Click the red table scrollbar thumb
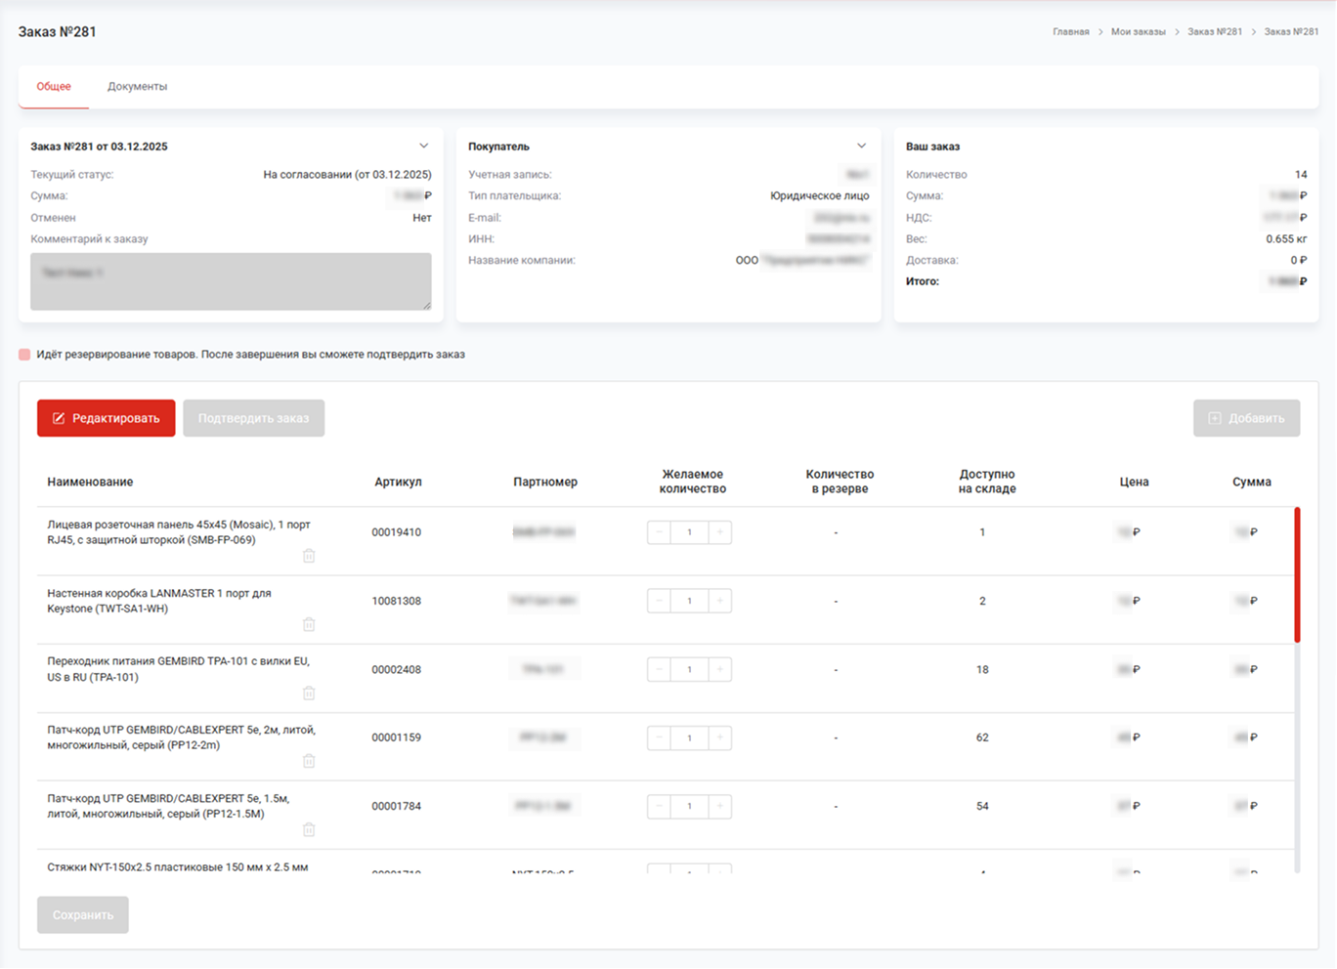 point(1297,574)
